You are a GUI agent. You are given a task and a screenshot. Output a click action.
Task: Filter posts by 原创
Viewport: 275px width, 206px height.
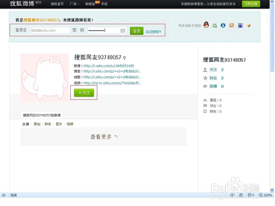(x=37, y=124)
